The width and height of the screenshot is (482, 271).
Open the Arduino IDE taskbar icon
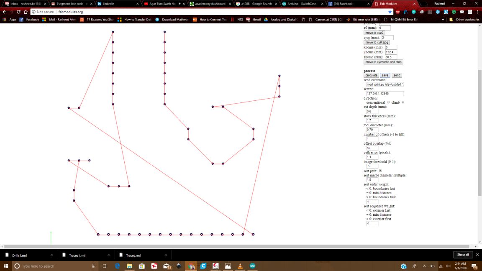point(252,266)
